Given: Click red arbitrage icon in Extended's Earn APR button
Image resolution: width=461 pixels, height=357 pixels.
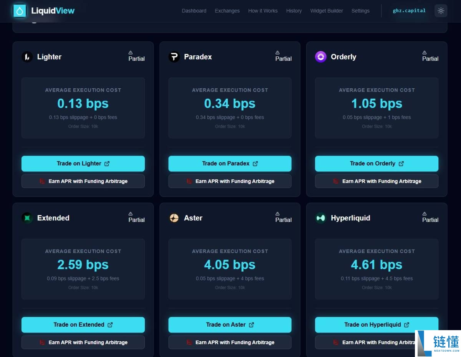Looking at the screenshot, I should [42, 342].
